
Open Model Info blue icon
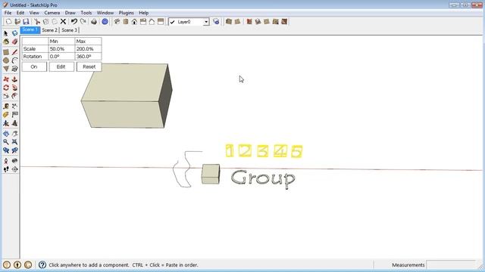click(x=105, y=22)
